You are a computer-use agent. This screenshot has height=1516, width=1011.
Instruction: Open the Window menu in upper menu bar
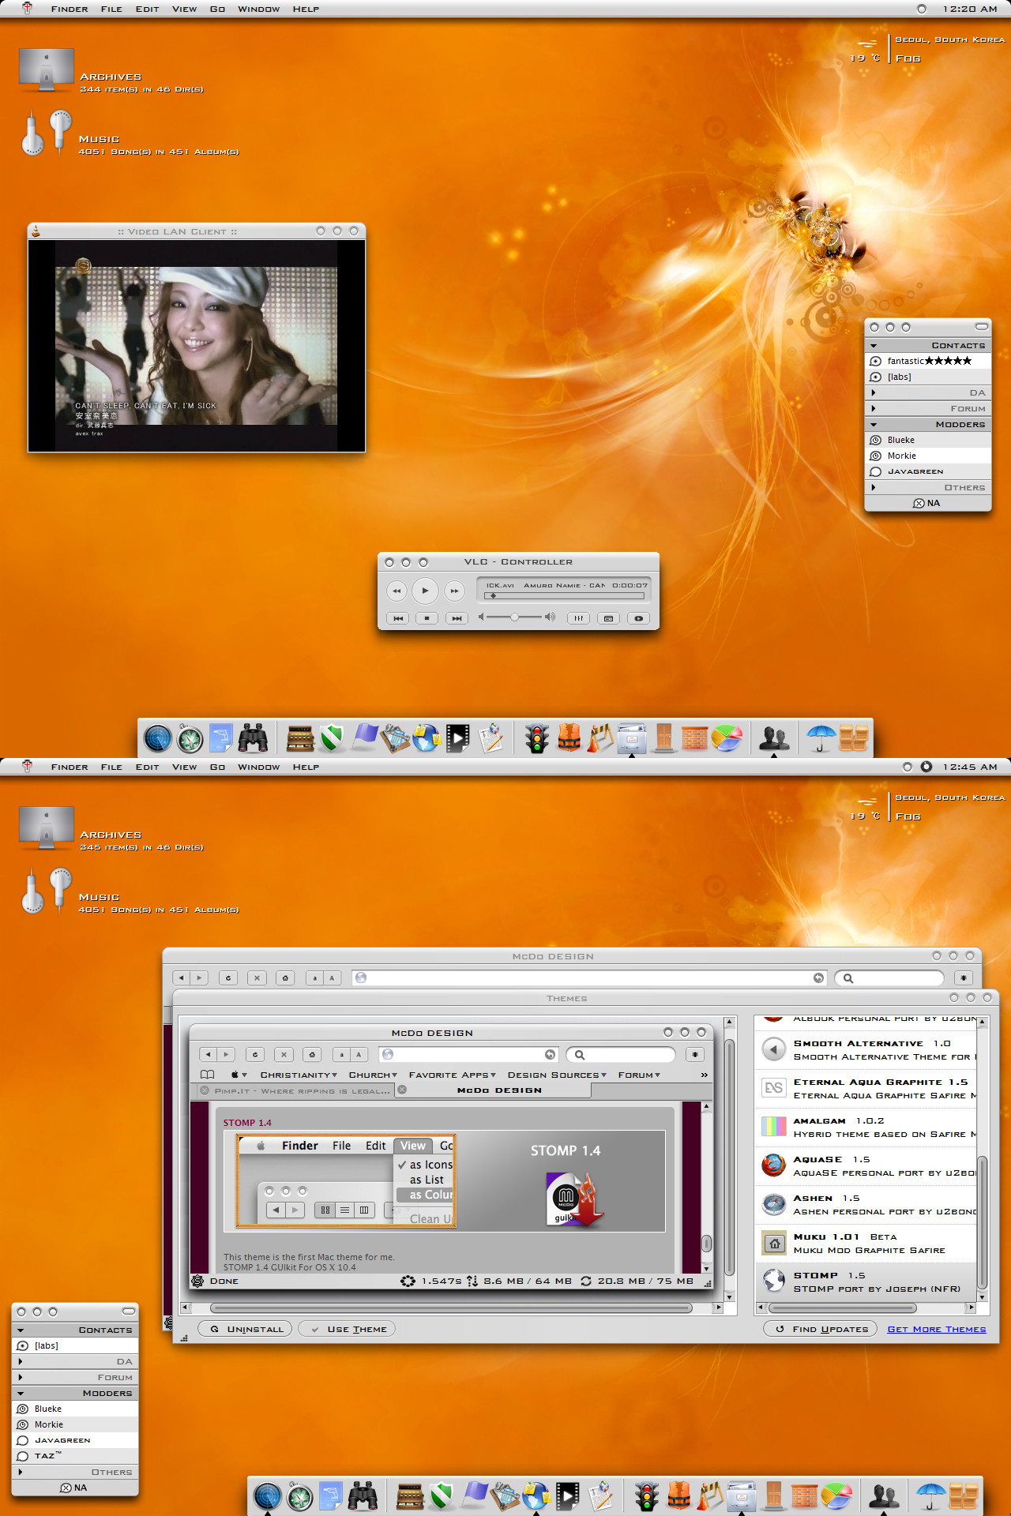click(x=258, y=9)
